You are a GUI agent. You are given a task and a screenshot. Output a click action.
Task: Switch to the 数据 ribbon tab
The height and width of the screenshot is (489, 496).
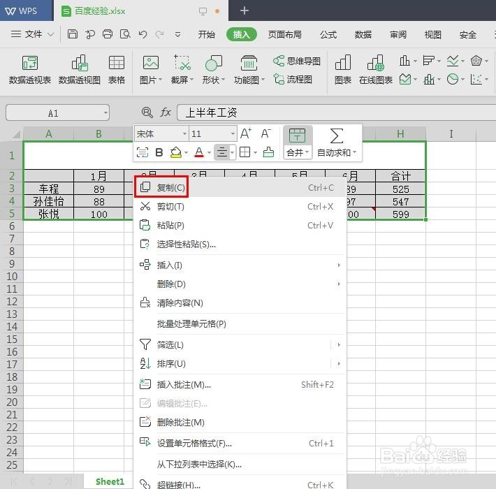pyautogui.click(x=363, y=34)
